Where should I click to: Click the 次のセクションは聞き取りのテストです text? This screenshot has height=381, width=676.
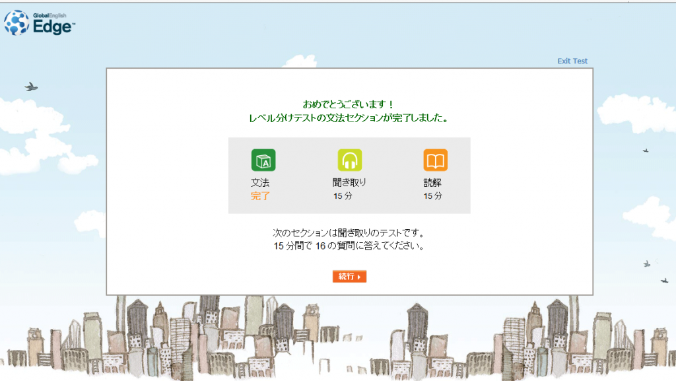tap(349, 233)
